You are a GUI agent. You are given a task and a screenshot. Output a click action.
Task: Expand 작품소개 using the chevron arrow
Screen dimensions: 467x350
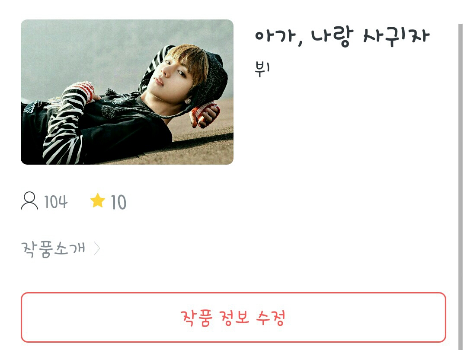click(x=97, y=248)
